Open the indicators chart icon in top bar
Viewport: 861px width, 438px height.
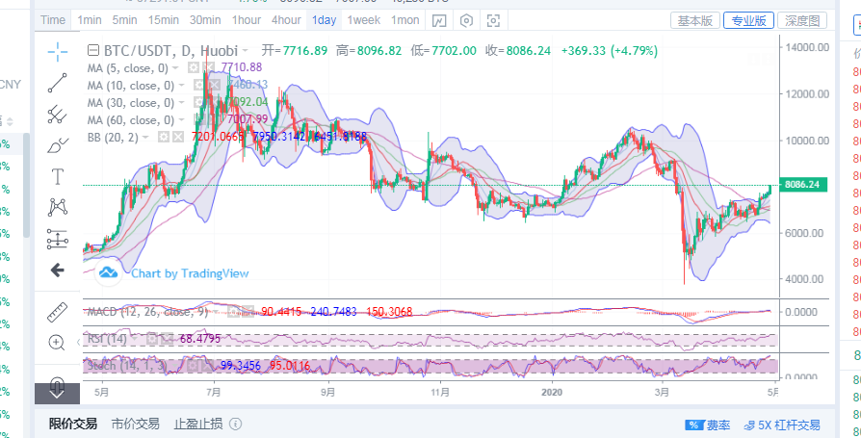[439, 21]
